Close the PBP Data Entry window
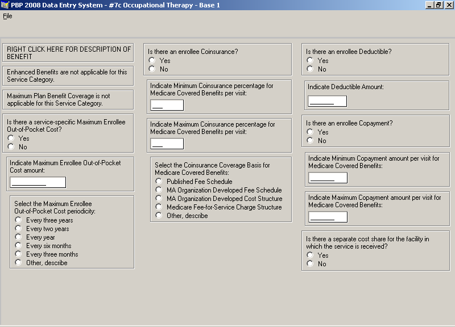 448,5
